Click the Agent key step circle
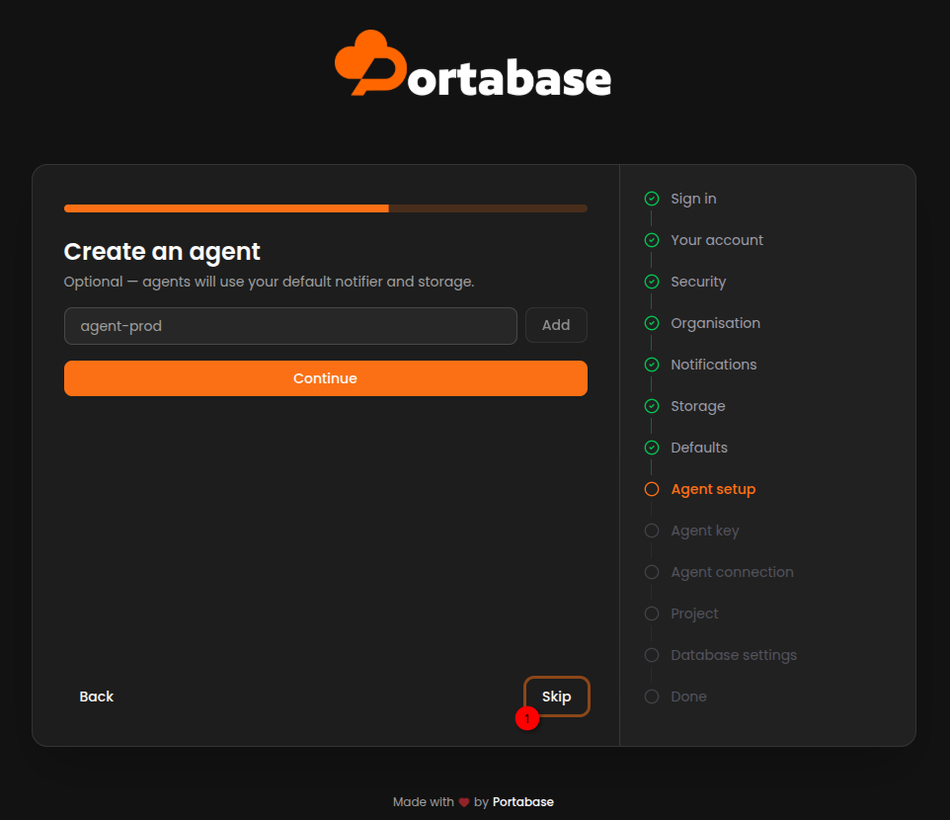This screenshot has width=950, height=820. [x=652, y=531]
